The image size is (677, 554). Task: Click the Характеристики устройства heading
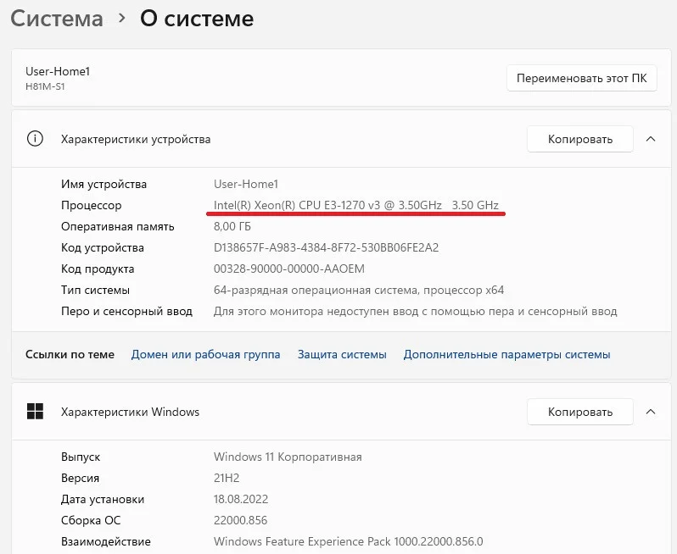[x=136, y=139]
